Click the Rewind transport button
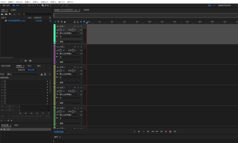The image size is (238, 143). coord(153,132)
